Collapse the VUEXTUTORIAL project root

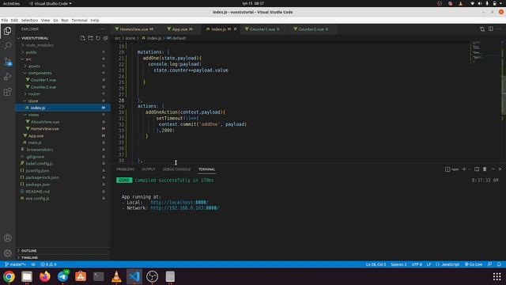coord(35,38)
